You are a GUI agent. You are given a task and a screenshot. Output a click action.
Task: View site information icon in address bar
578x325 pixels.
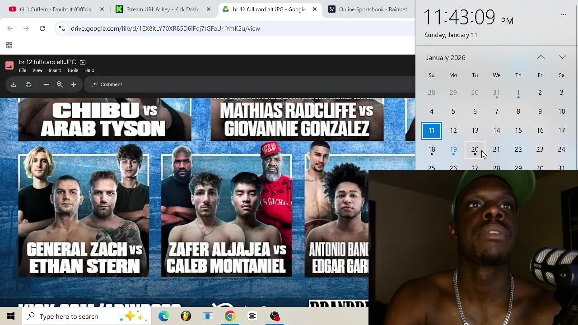pyautogui.click(x=62, y=28)
